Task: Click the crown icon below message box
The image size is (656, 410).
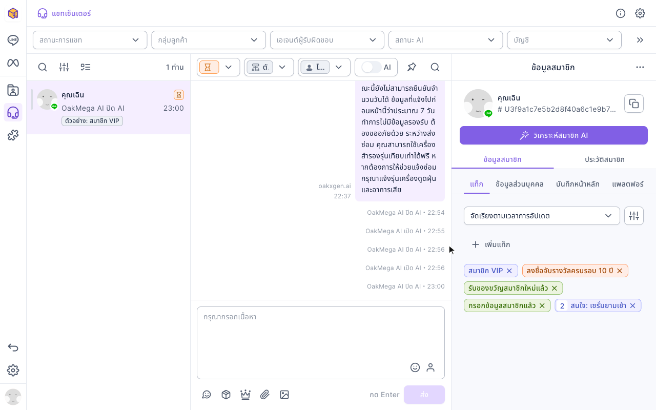Action: 245,395
